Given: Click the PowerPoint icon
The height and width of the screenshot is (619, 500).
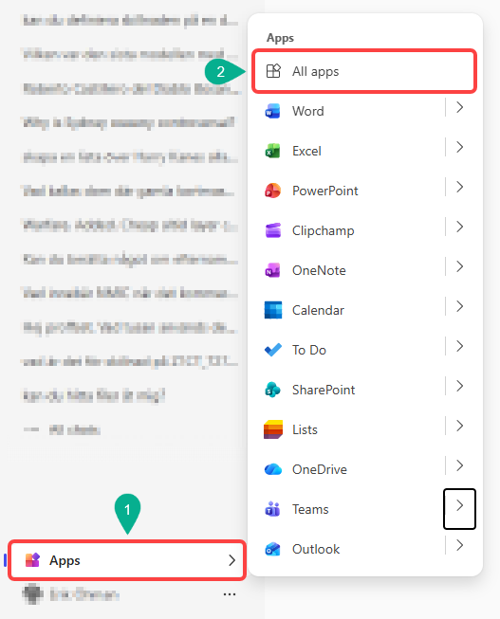Looking at the screenshot, I should pos(272,191).
